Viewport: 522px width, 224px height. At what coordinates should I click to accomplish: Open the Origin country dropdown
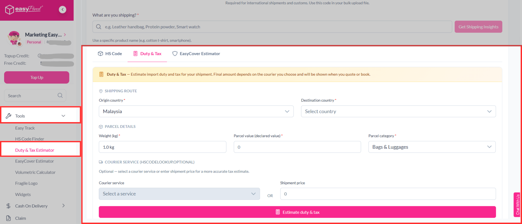coord(196,111)
